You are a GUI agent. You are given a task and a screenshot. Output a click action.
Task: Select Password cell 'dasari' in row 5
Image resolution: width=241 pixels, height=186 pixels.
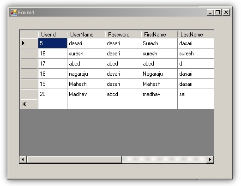[x=123, y=43]
